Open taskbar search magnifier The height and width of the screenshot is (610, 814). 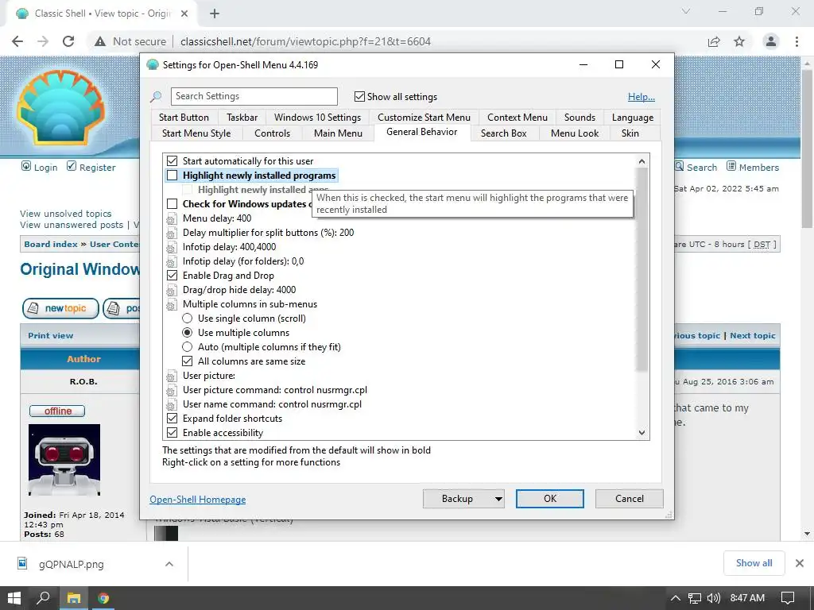coord(44,598)
